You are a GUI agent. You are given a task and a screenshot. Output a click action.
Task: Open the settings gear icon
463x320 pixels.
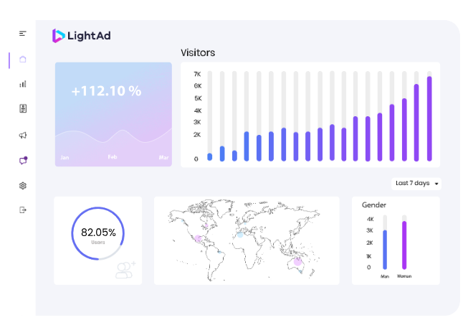[23, 186]
